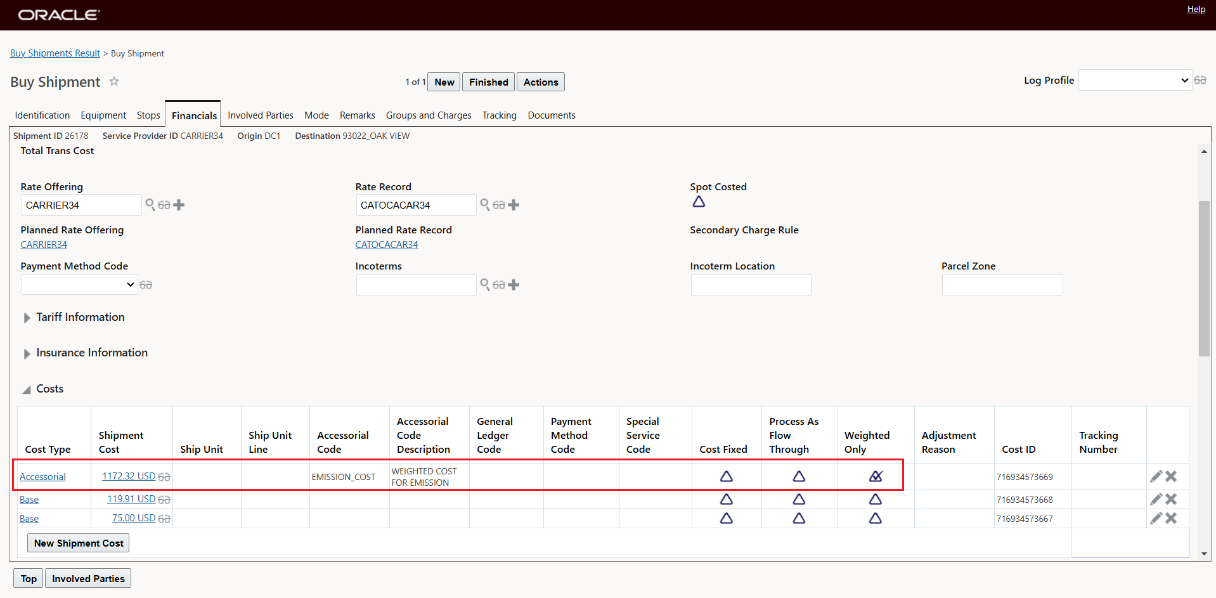Open the Accessorial cost type link
Screen dimensions: 1216x598
(x=42, y=477)
